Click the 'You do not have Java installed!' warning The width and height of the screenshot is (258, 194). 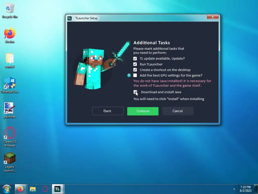pyautogui.click(x=172, y=83)
